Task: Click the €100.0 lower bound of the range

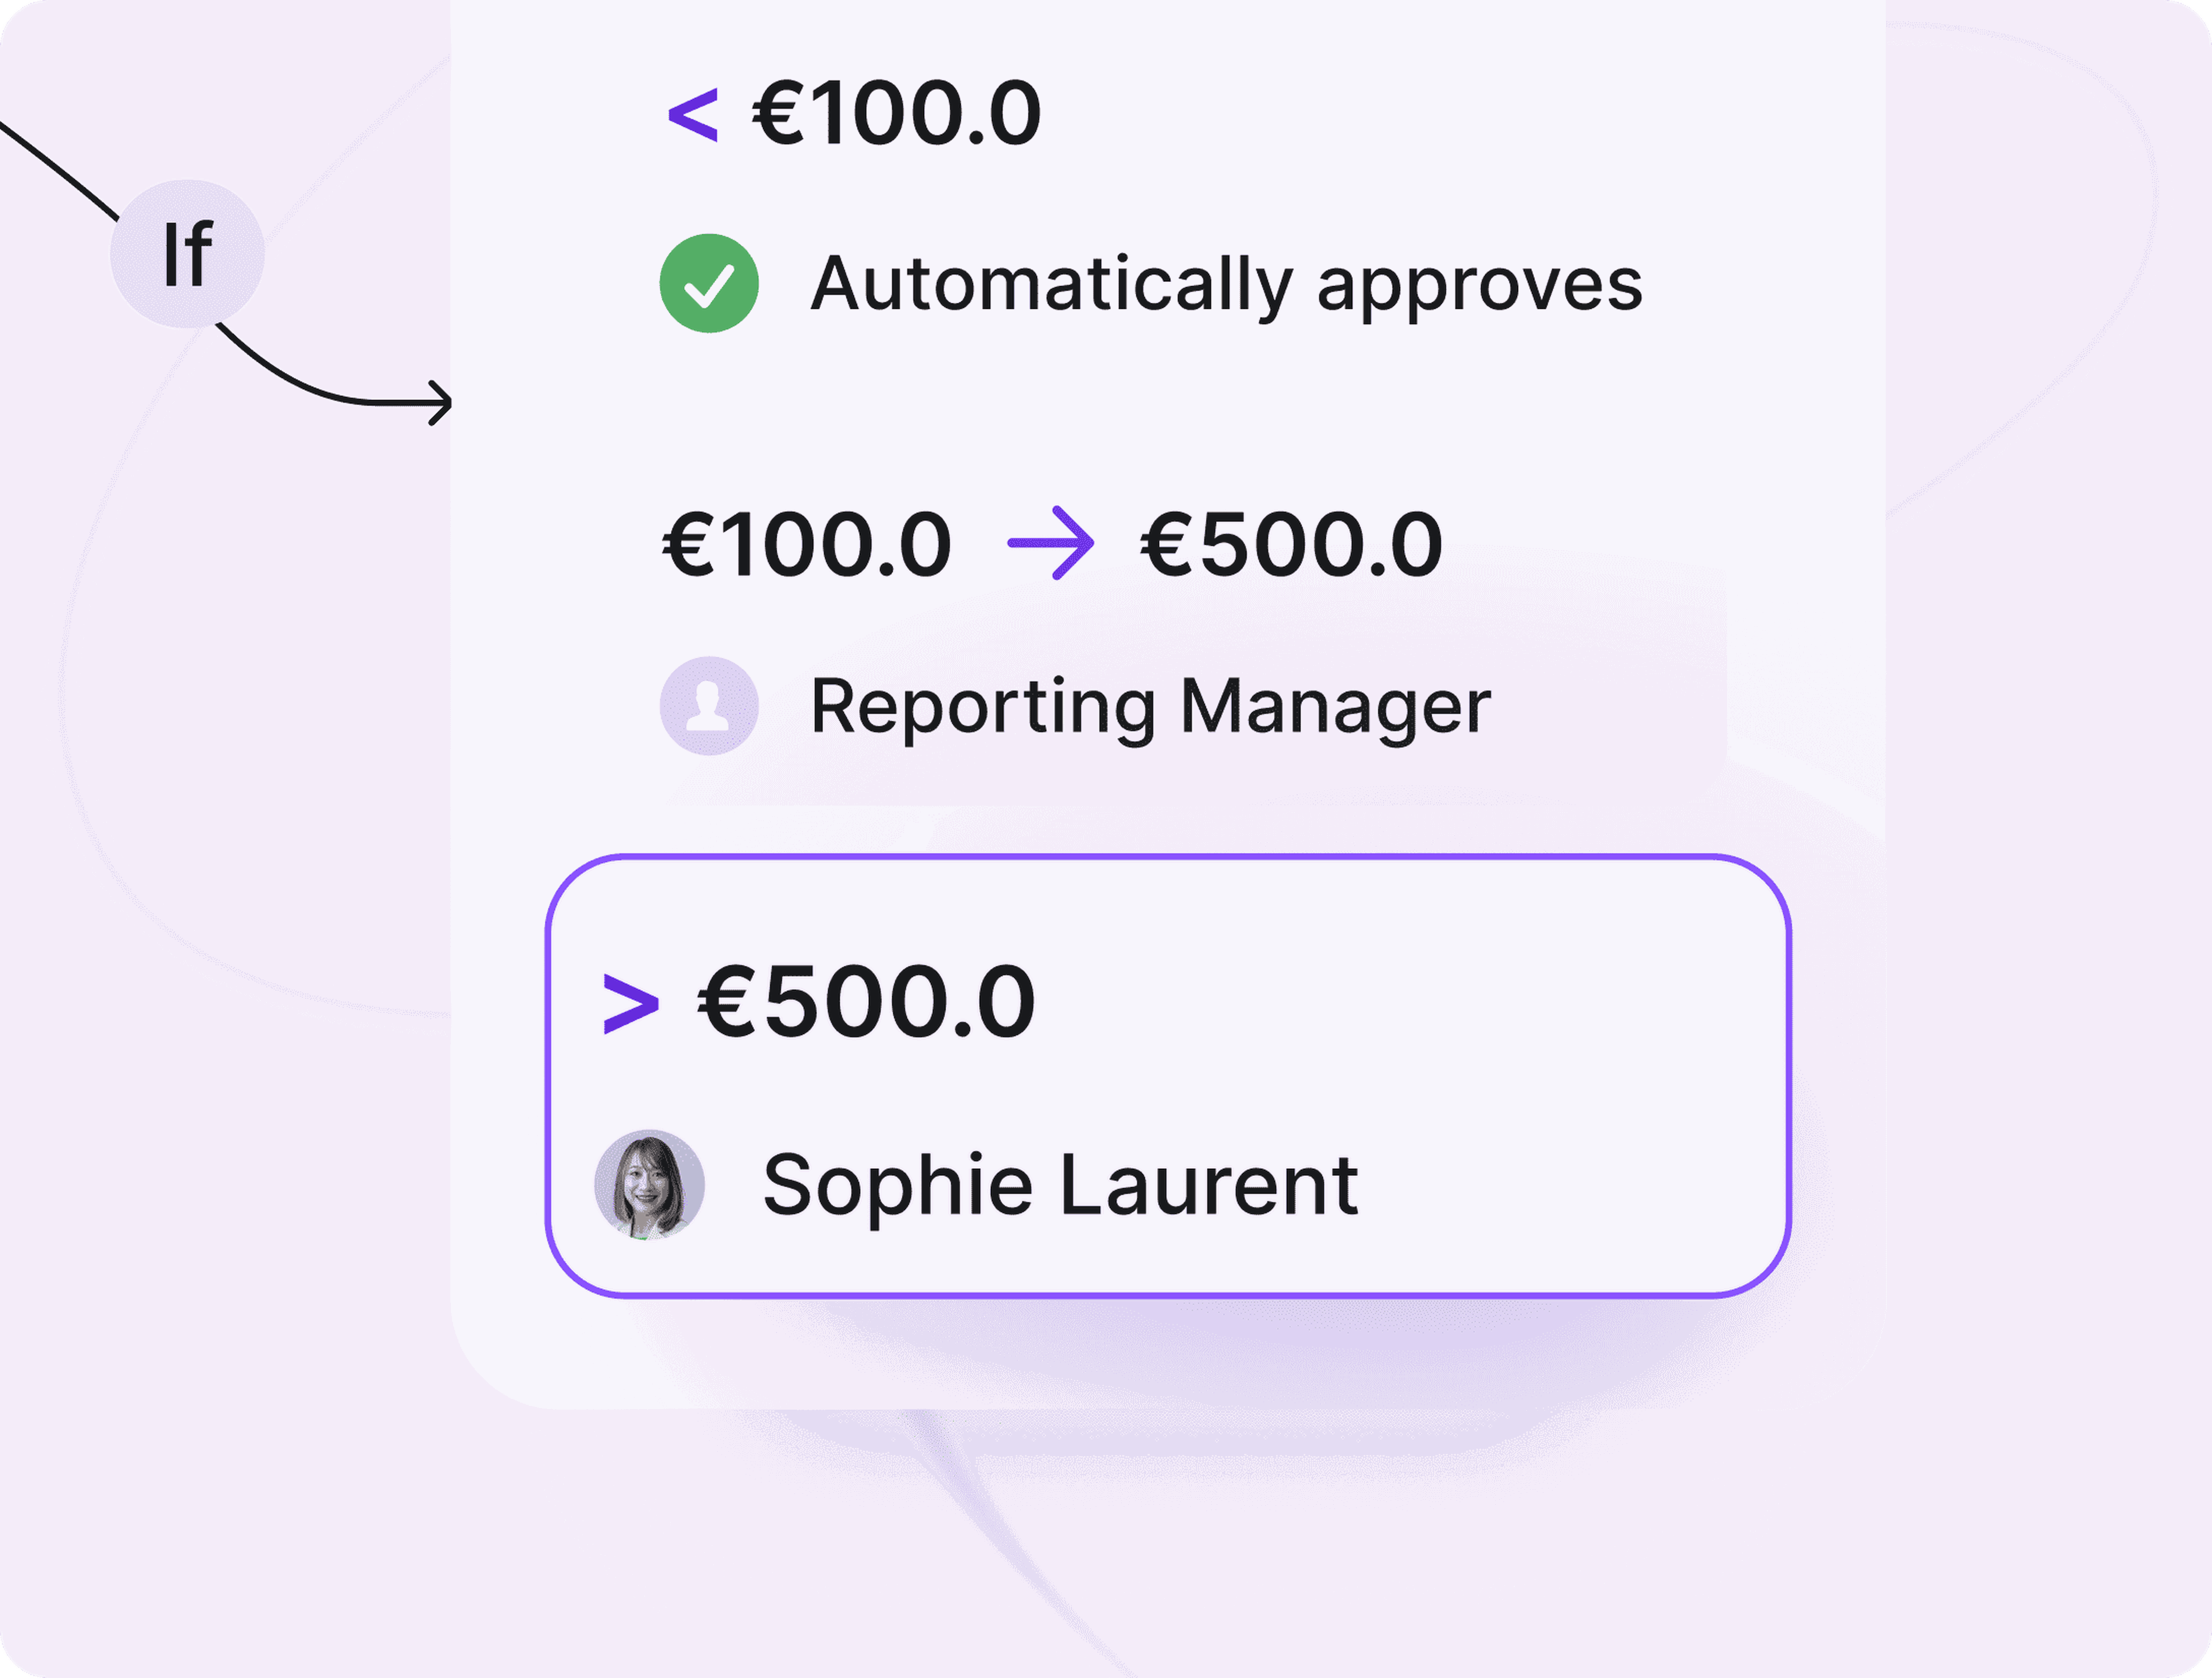Action: pos(806,545)
